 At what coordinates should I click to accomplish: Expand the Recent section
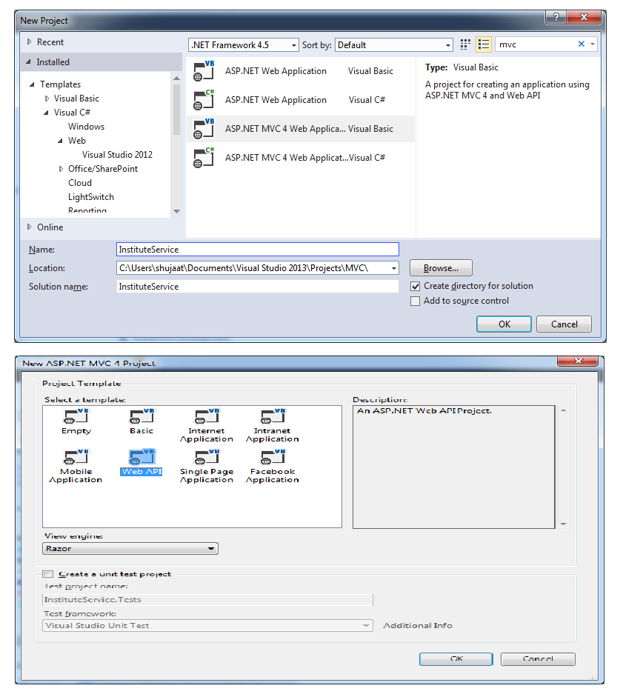30,41
